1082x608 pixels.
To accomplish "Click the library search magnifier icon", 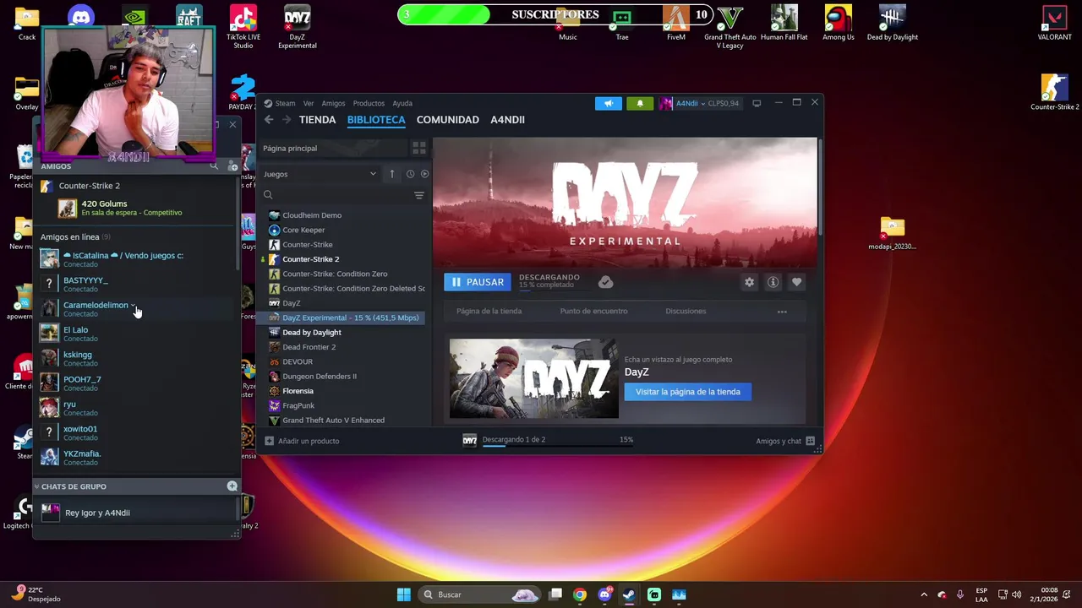I will coord(268,195).
